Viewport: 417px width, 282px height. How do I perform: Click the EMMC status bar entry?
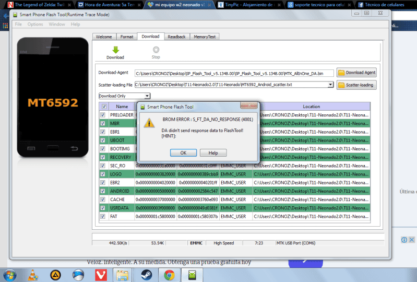[196, 243]
